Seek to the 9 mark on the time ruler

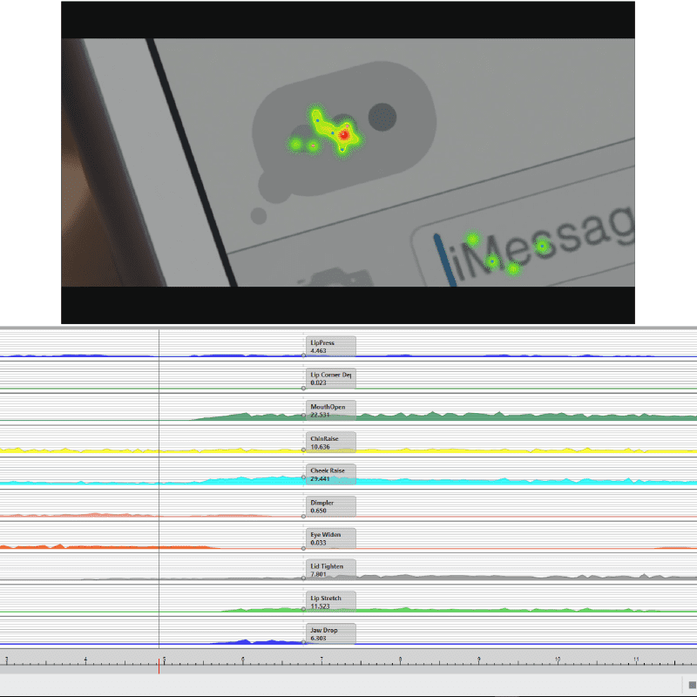478,660
